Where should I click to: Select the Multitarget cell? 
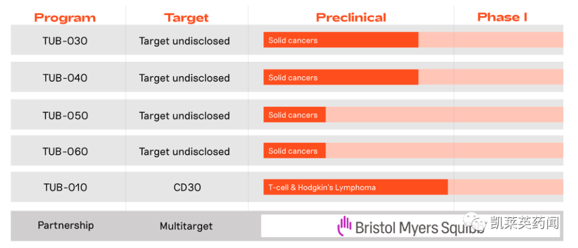186,226
